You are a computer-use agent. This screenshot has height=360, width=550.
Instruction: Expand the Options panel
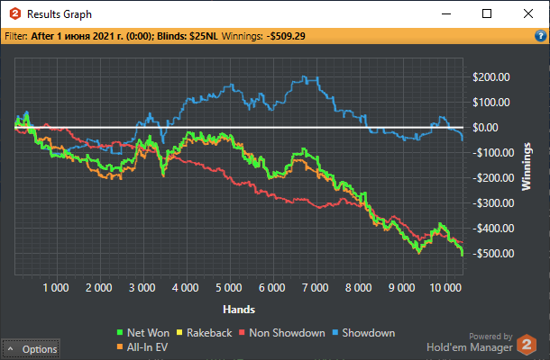click(31, 349)
